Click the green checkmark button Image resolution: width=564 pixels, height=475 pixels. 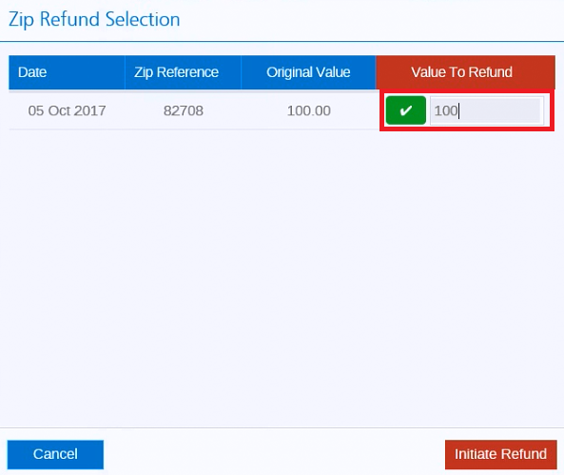(406, 110)
